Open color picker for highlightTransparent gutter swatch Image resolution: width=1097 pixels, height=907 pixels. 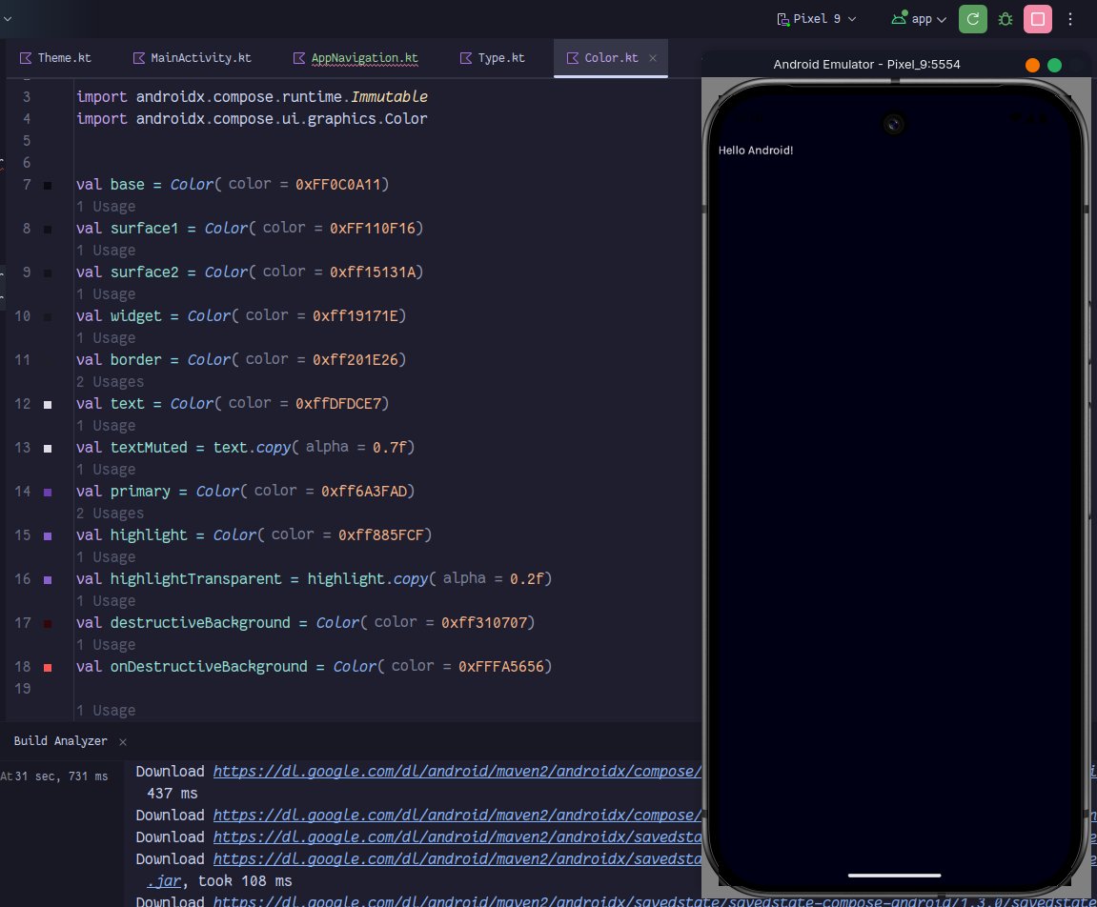pyautogui.click(x=48, y=579)
